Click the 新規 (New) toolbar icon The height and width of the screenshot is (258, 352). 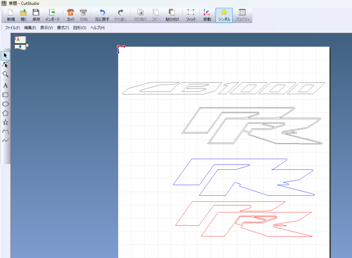tap(11, 15)
